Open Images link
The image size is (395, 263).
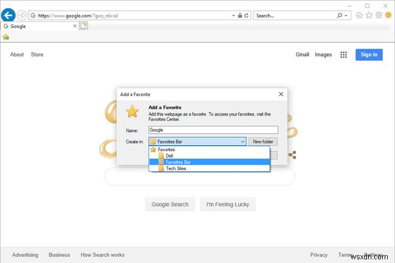coord(323,55)
